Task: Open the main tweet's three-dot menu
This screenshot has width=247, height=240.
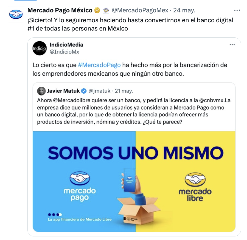Action: [x=237, y=10]
